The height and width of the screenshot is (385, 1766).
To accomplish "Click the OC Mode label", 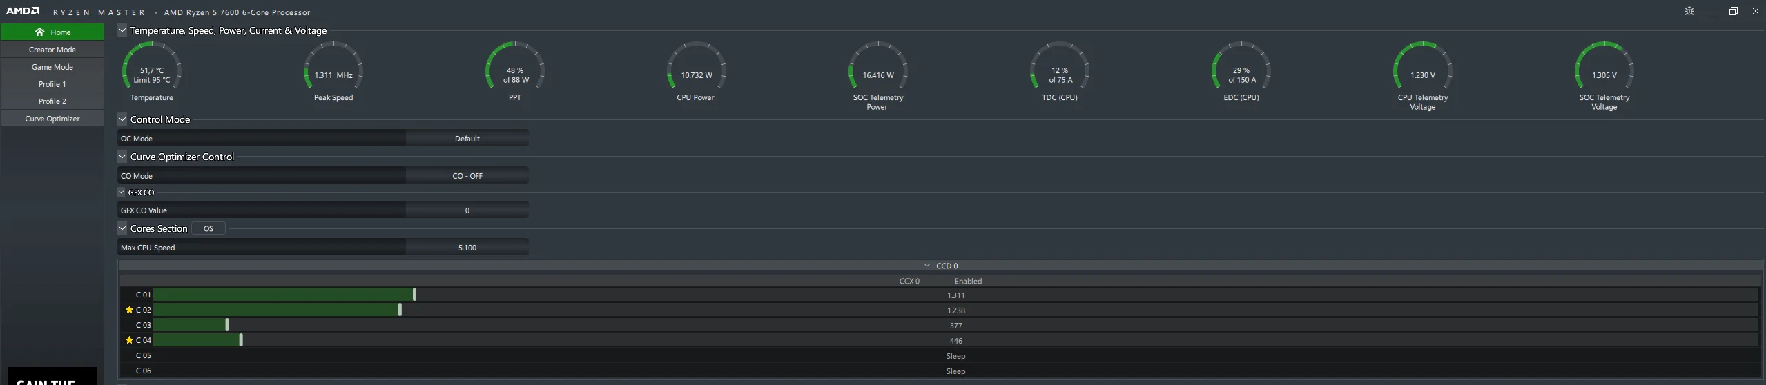I will [x=137, y=139].
